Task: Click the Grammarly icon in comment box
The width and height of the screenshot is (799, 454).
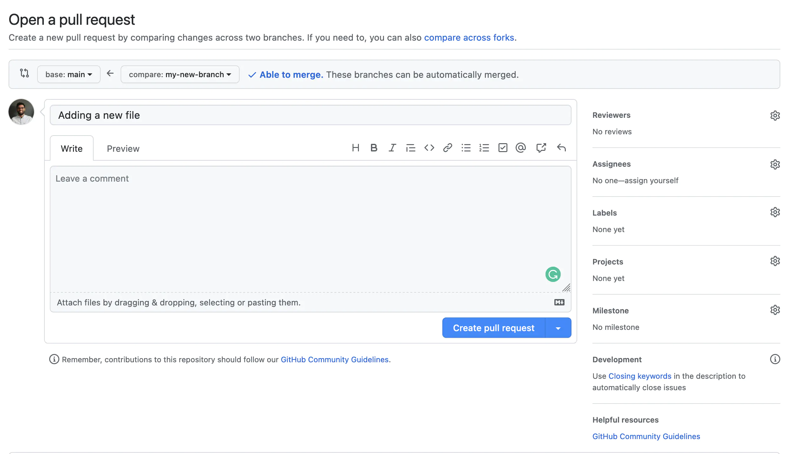Action: coord(553,274)
